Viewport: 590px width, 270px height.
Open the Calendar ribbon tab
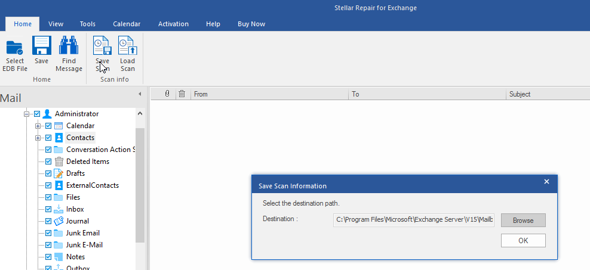click(x=127, y=24)
